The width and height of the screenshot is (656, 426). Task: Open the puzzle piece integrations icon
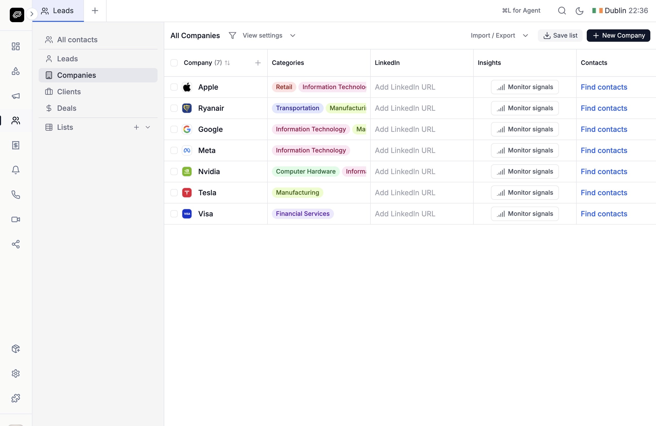[x=16, y=398]
